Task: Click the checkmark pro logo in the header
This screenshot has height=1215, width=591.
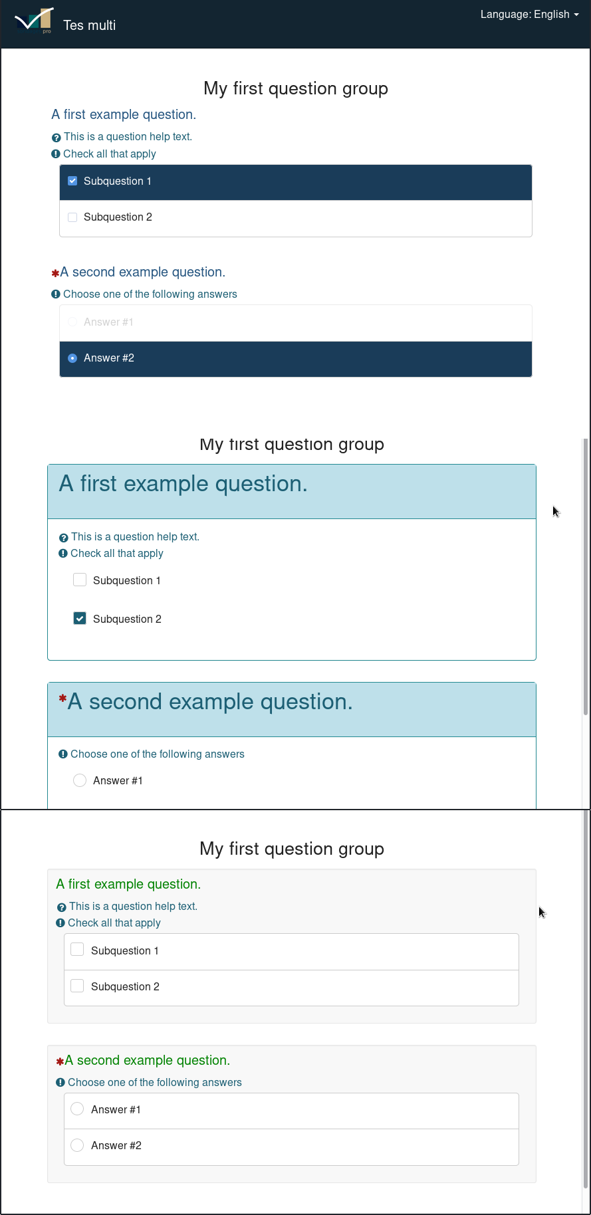Action: [x=34, y=21]
